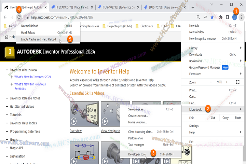This screenshot has width=246, height=164.
Task: Open the Electronics bookmark folder
Action: pos(144,26)
